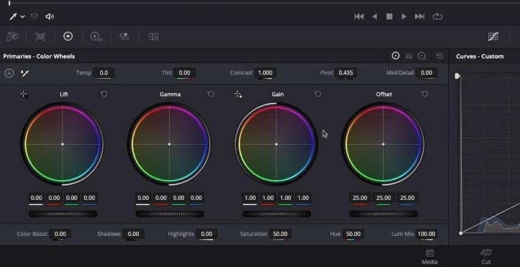Click the center of the Offset wheel
Image resolution: width=520 pixels, height=267 pixels.
point(384,144)
